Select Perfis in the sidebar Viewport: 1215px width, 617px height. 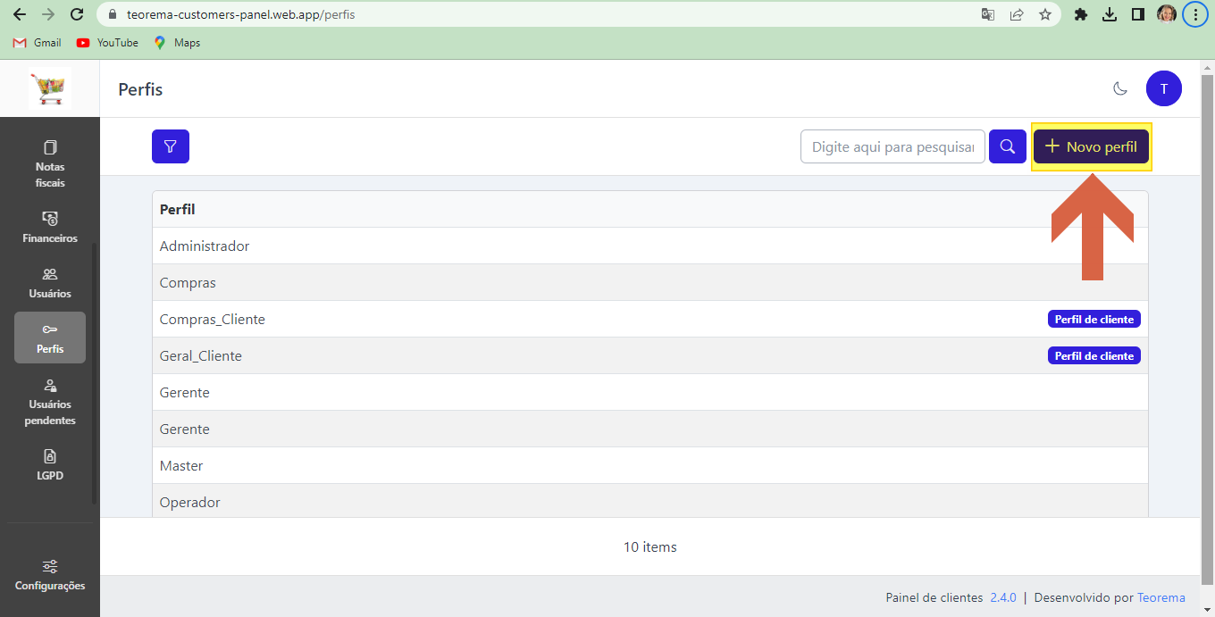coord(50,338)
